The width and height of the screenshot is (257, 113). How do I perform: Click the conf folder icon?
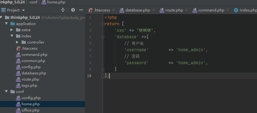point(13,92)
